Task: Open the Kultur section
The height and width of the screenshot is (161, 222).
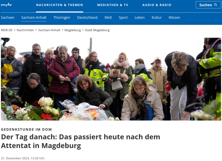Action: click(x=157, y=18)
